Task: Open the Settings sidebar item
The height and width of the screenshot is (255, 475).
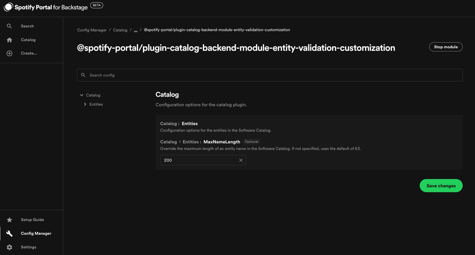Action: [x=32, y=247]
